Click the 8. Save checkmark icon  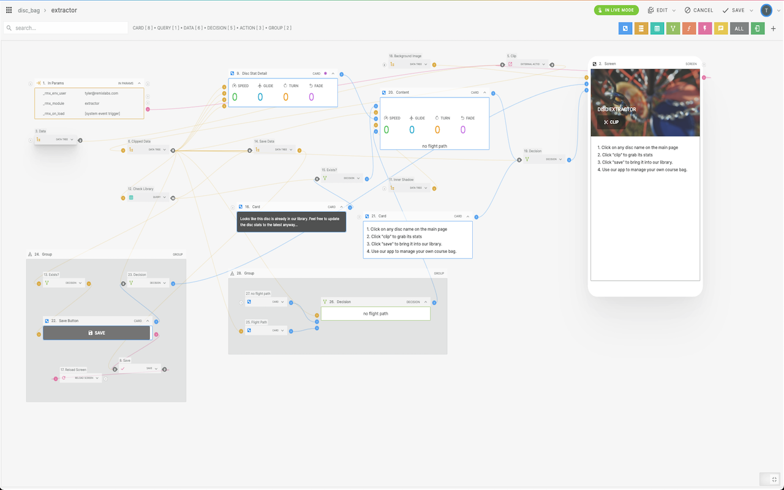pyautogui.click(x=123, y=369)
